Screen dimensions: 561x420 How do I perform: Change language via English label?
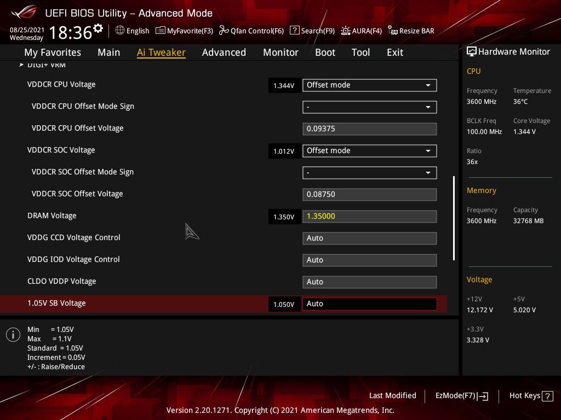coord(138,31)
